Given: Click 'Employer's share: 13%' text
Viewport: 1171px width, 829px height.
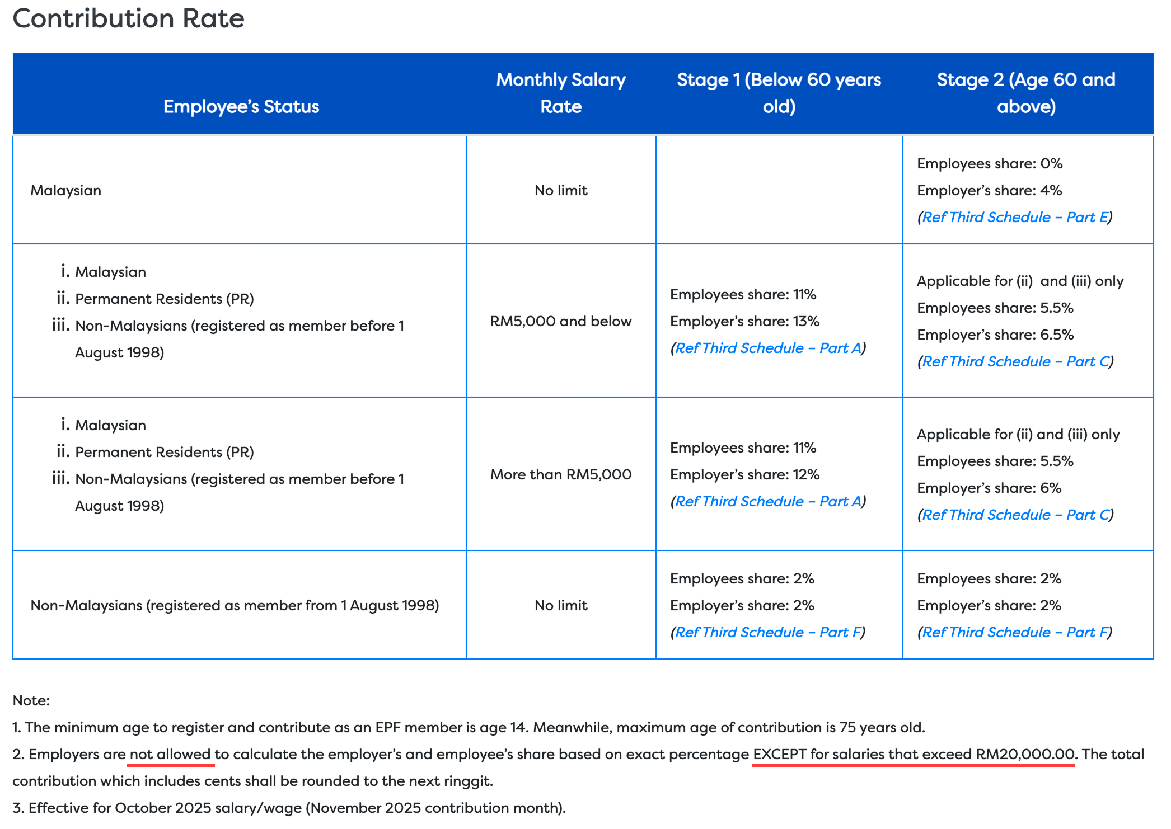Looking at the screenshot, I should 744,322.
